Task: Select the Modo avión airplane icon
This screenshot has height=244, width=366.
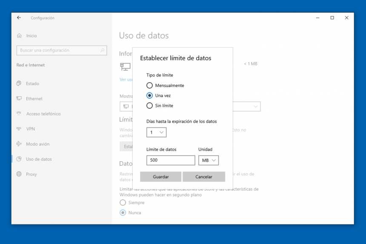Action: pos(19,144)
